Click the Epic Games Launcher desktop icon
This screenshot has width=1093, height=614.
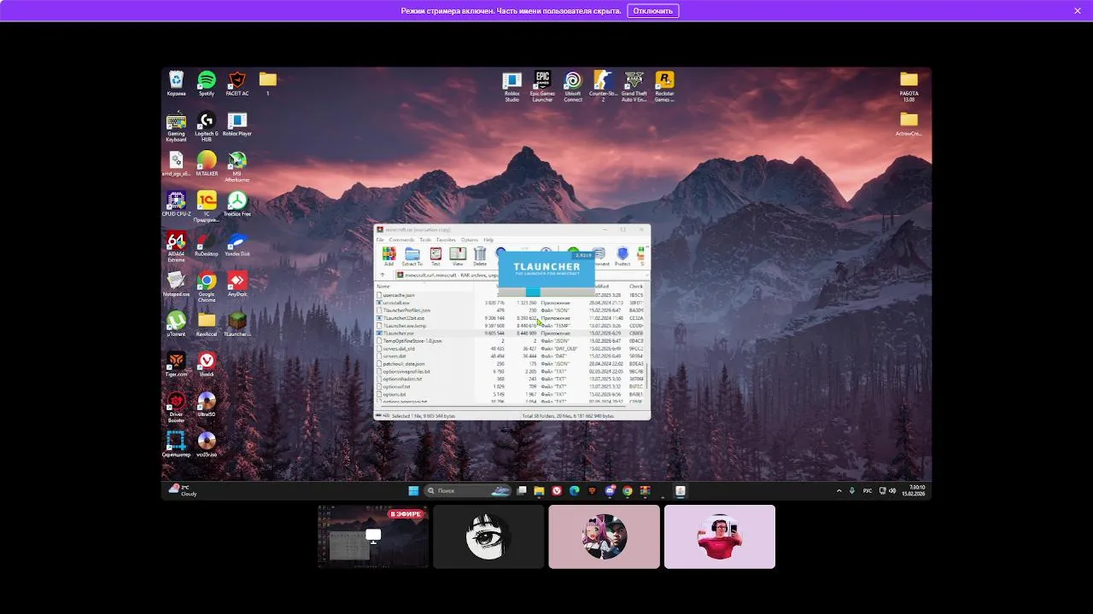542,86
